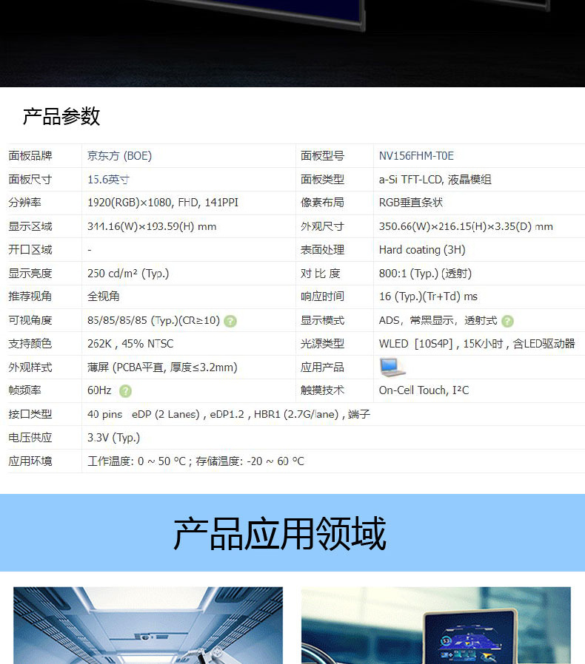Select the 可视角度 label cell
Screen dimensions: 585x664
(30, 321)
